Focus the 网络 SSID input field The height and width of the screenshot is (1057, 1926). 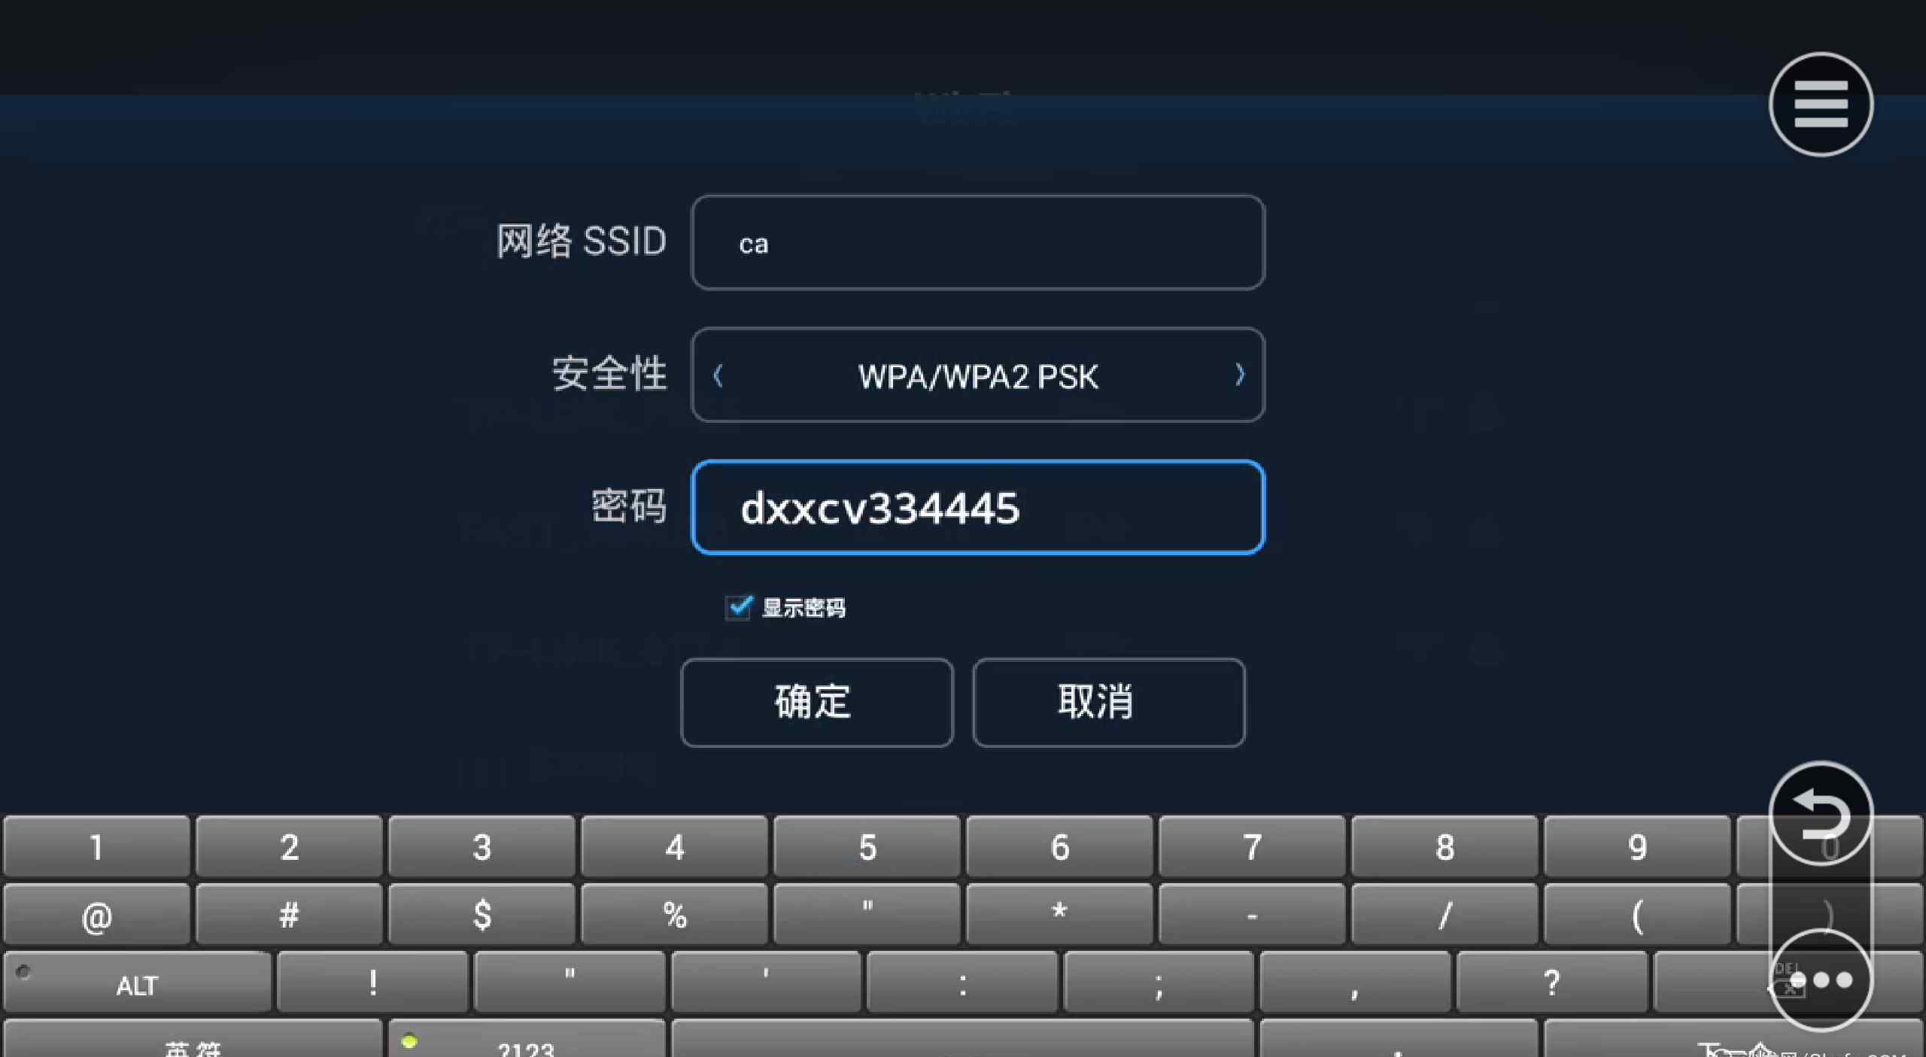pyautogui.click(x=978, y=242)
